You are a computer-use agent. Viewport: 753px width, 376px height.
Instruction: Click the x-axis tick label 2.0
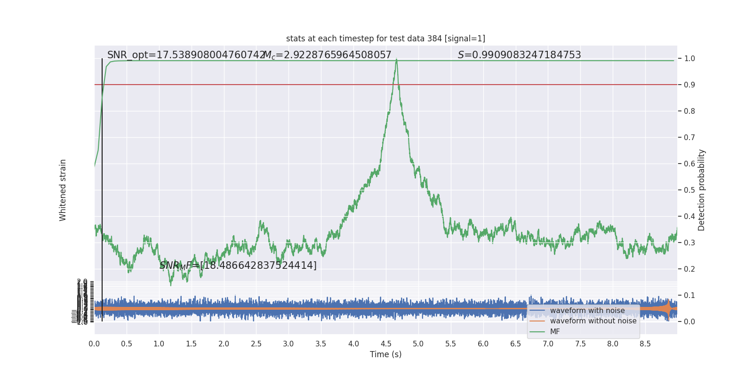click(224, 344)
